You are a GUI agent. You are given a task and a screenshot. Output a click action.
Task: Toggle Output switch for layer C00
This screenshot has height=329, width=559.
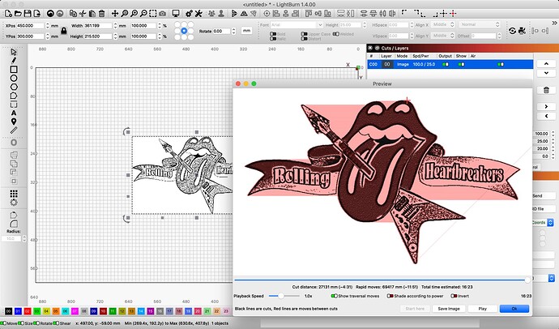point(446,65)
